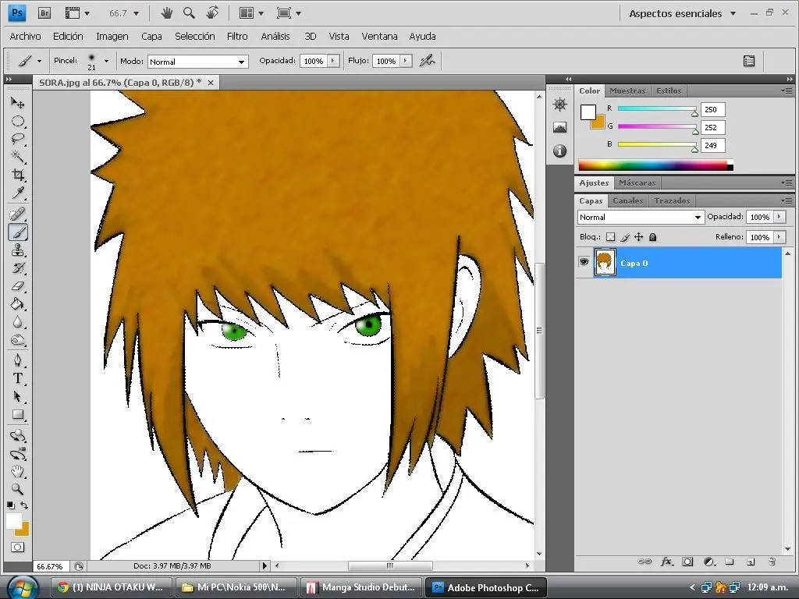Select the Pen tool
The image size is (799, 599).
coord(18,360)
